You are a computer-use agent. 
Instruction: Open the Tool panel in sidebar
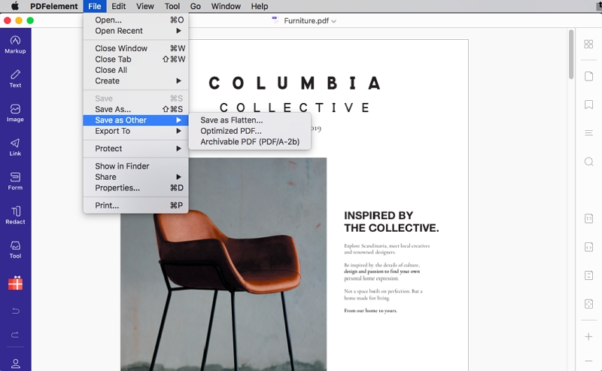(x=15, y=250)
